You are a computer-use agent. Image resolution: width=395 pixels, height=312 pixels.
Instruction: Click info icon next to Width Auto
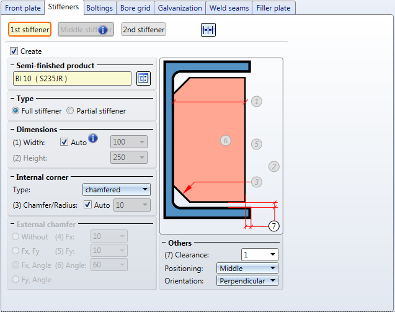click(x=93, y=138)
